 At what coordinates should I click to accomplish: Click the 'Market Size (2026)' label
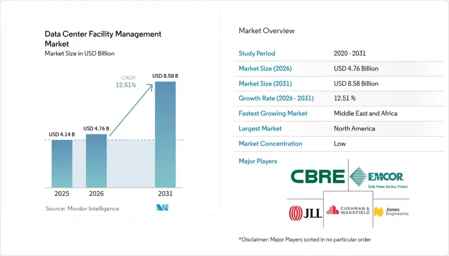coord(265,68)
